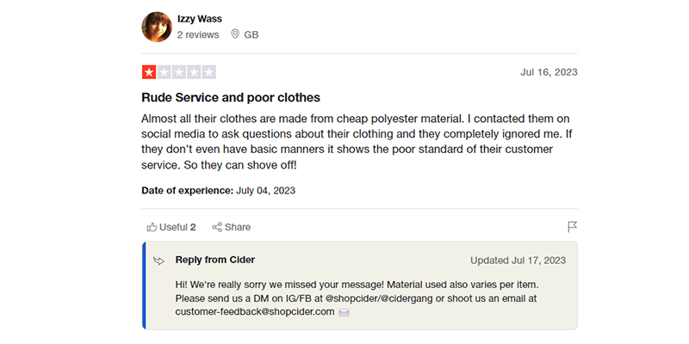Click the fifth grey star
689x344 pixels.
pos(208,72)
